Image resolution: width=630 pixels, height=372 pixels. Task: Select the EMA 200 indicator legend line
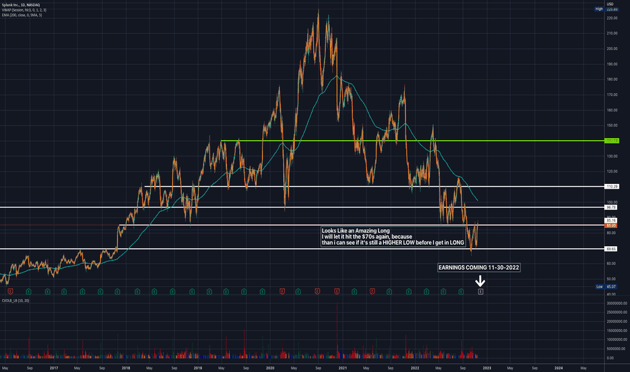pyautogui.click(x=22, y=15)
